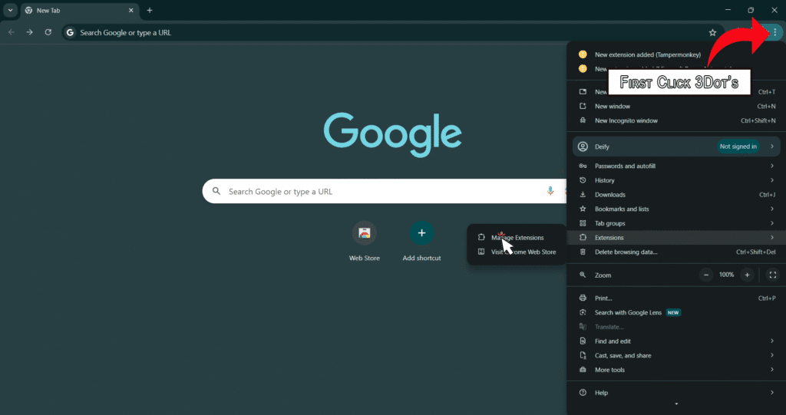
Task: Click New extension added (Tampermonkey) notification
Action: pos(676,54)
